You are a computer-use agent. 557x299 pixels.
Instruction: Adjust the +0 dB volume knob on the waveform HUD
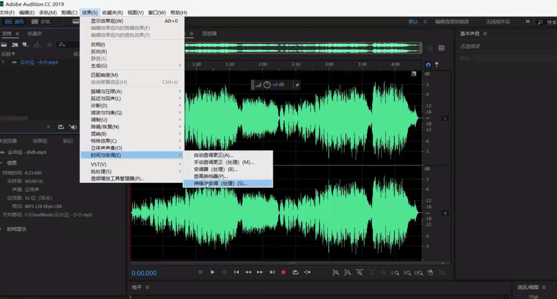267,85
